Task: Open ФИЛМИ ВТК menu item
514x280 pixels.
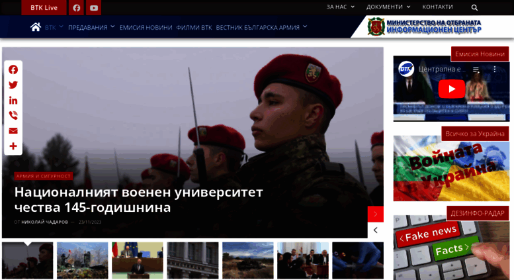Action: pyautogui.click(x=194, y=28)
